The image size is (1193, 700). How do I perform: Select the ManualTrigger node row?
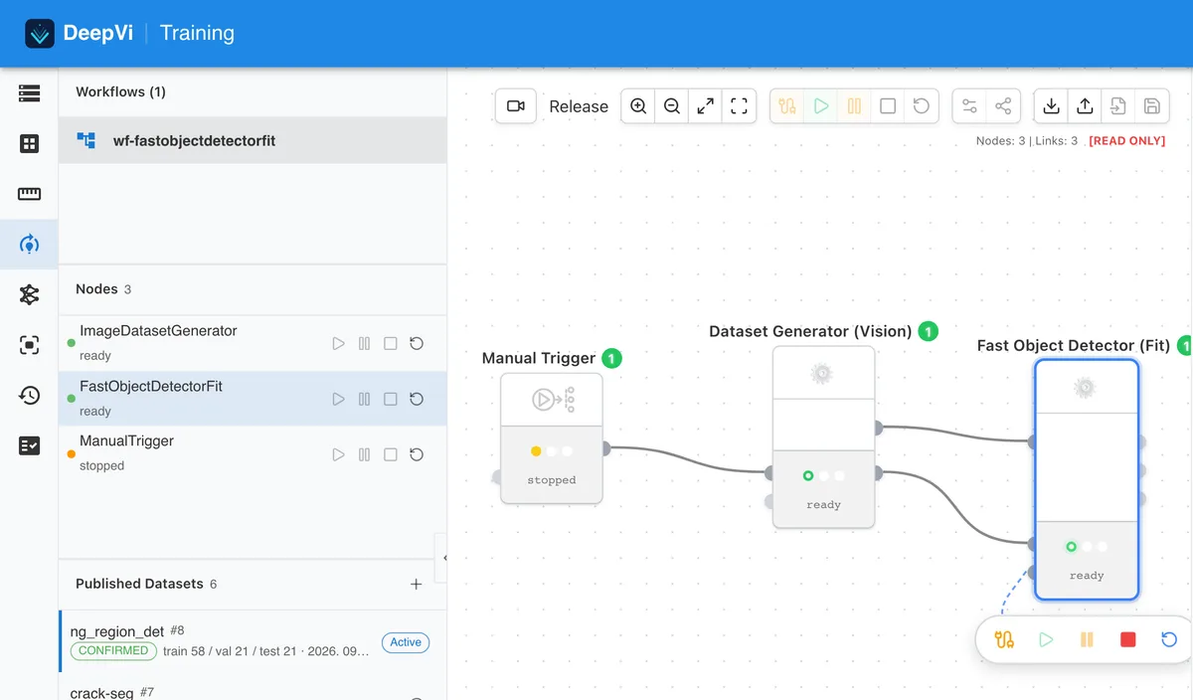point(253,453)
